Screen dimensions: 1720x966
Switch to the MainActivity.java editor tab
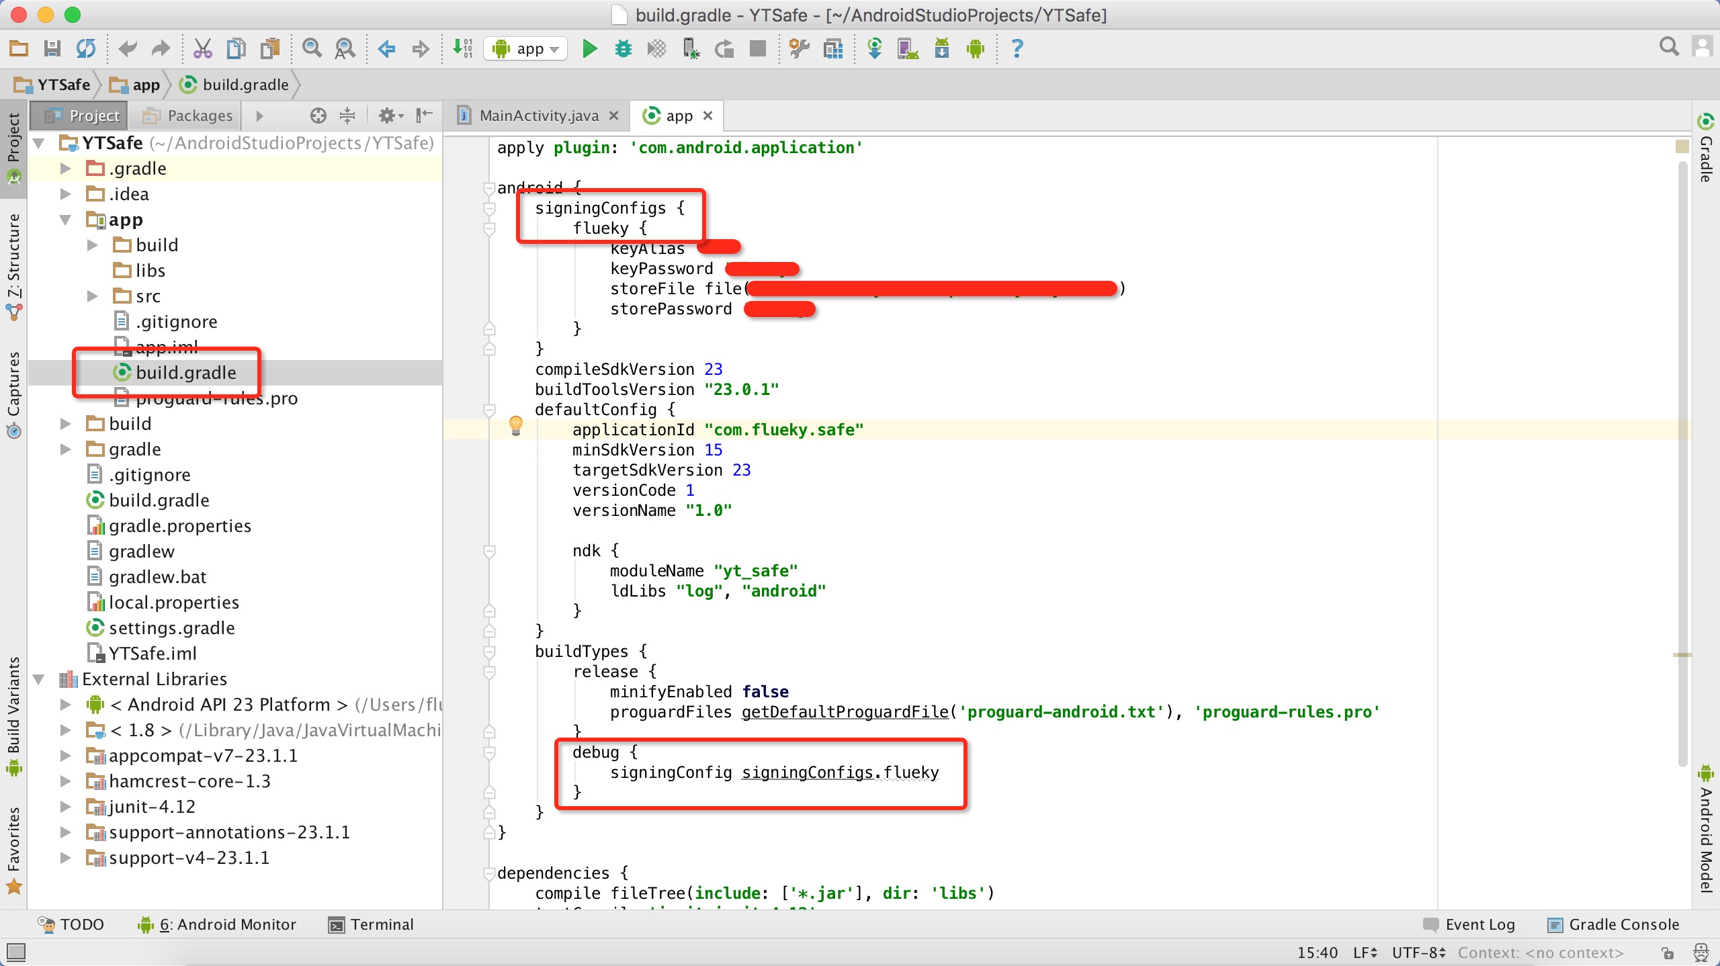pos(537,116)
